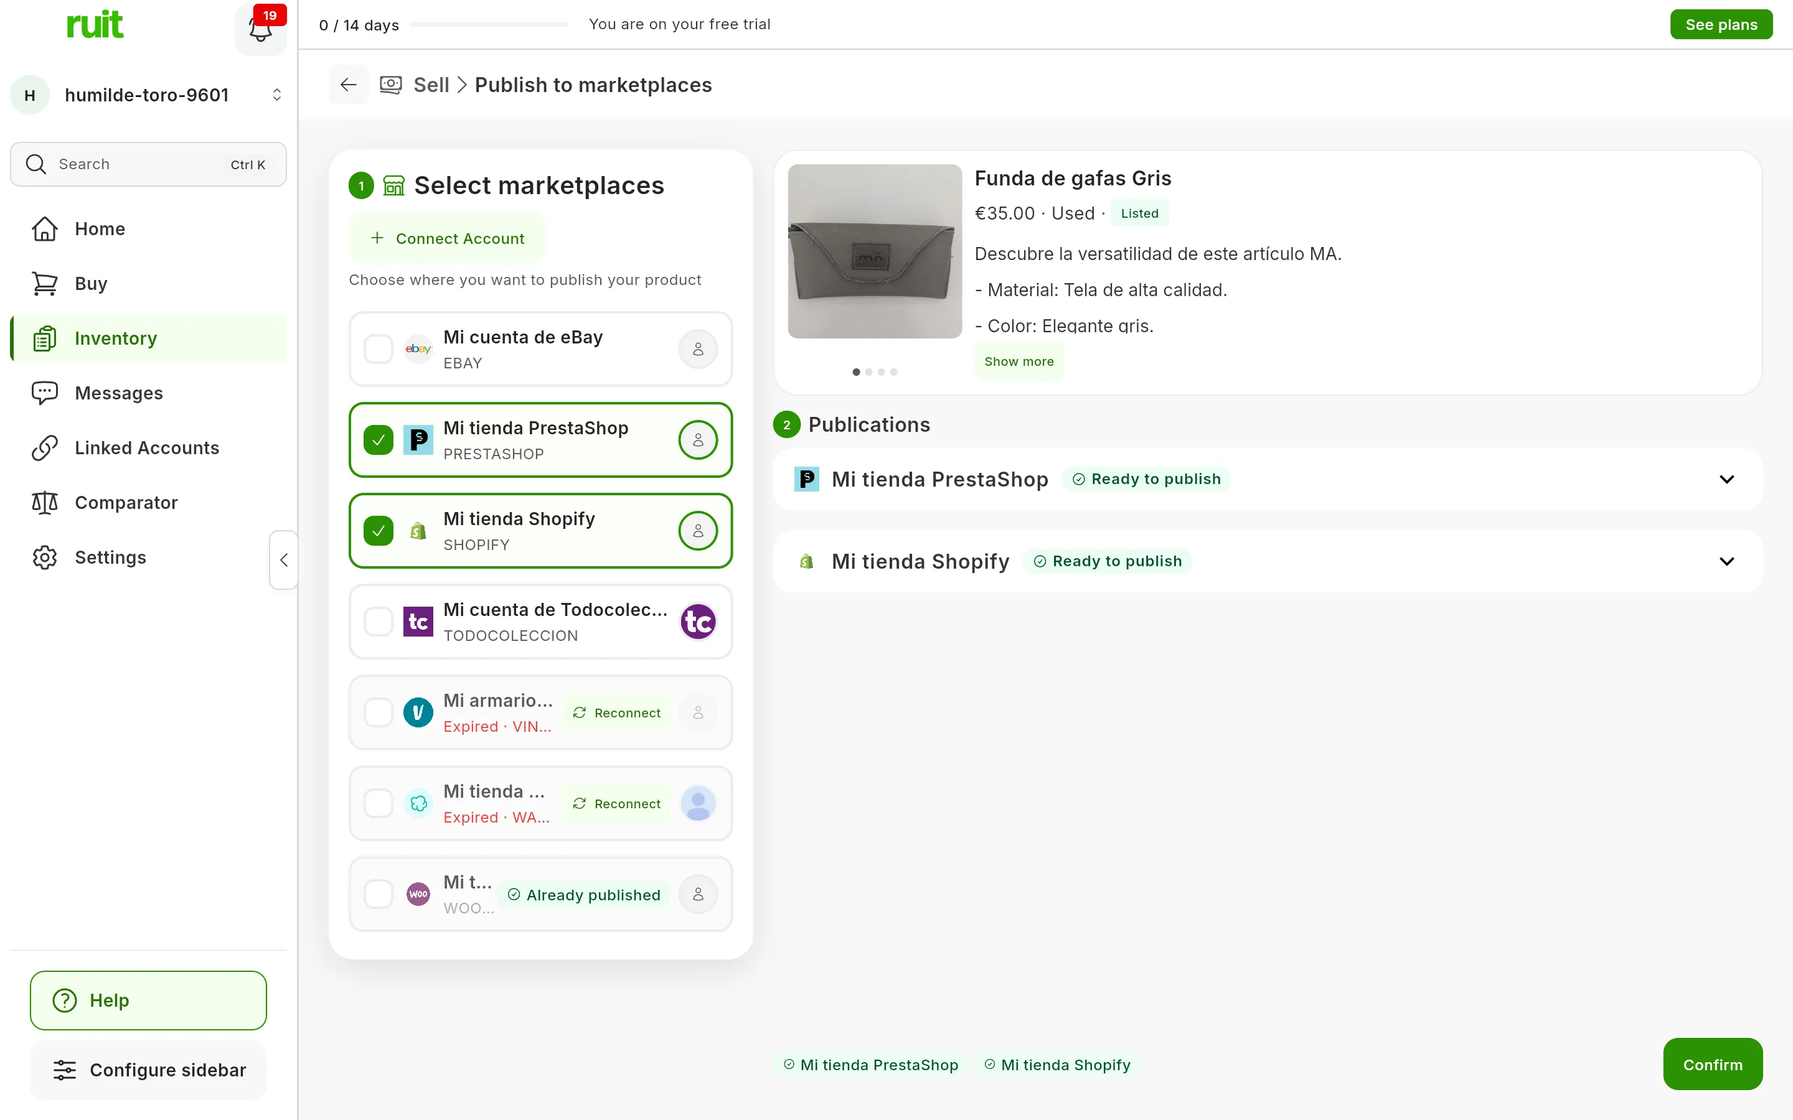Uncheck the Mi tienda PrestaShop checkbox
This screenshot has height=1120, width=1793.
379,440
